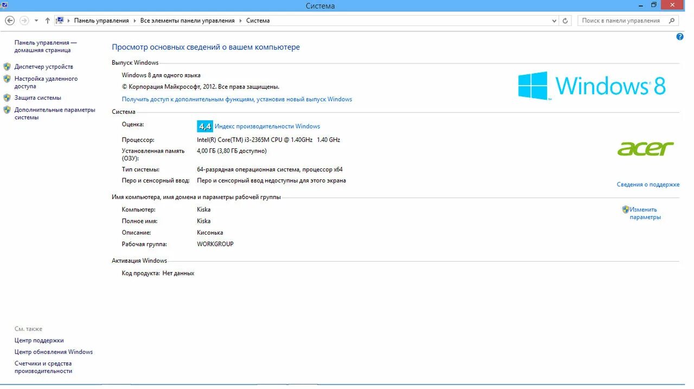The width and height of the screenshot is (694, 389).
Task: Click memory value '4,00 ГБ (3,80 ГБ доступно)'
Action: coord(232,151)
